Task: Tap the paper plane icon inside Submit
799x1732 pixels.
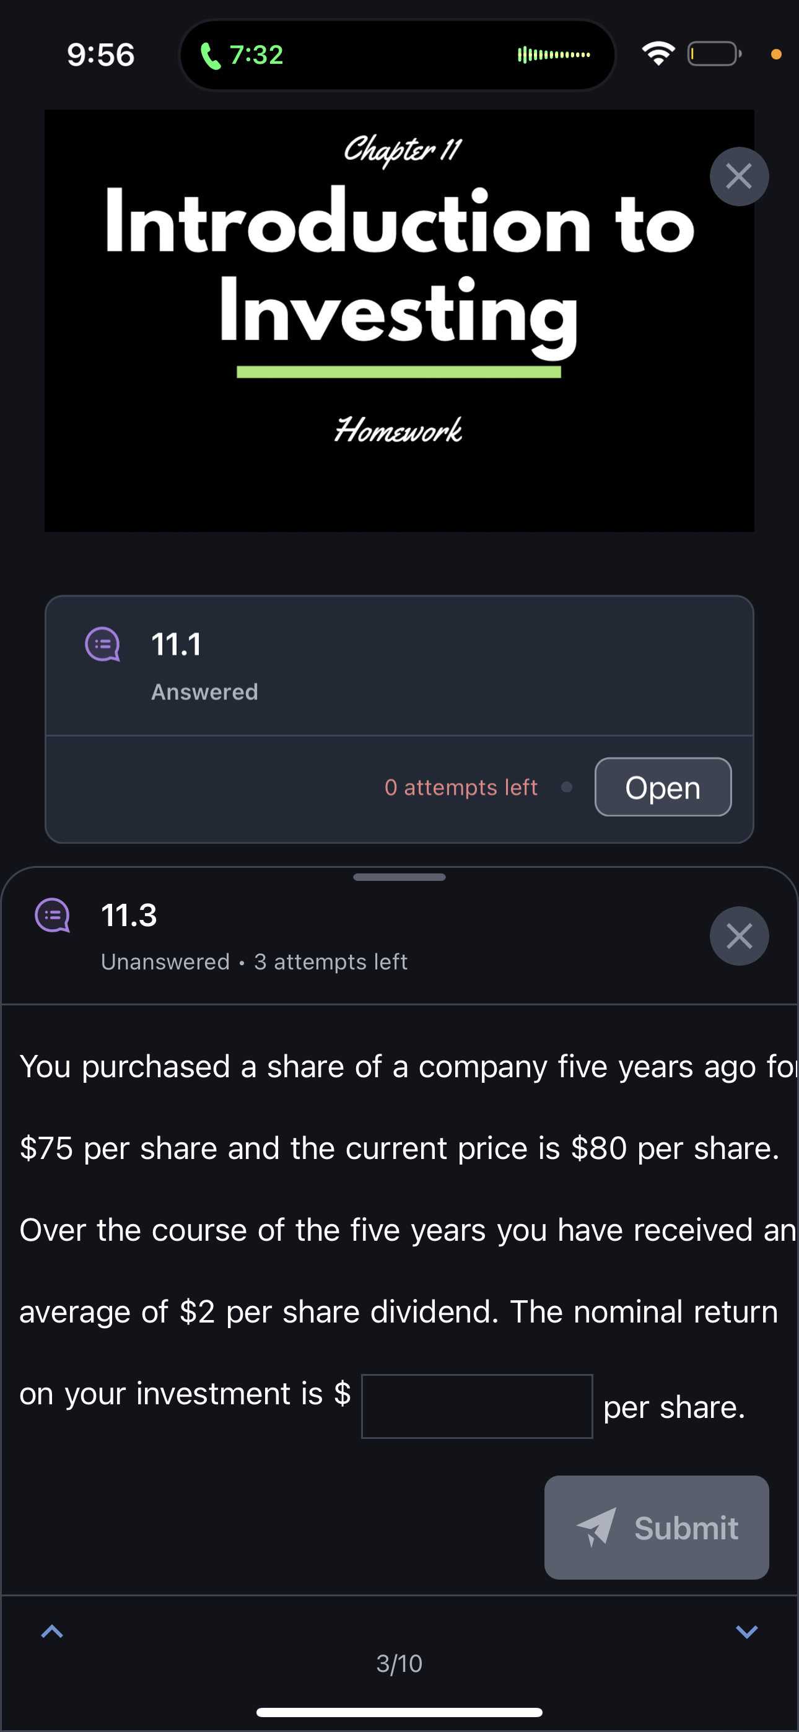Action: 598,1528
